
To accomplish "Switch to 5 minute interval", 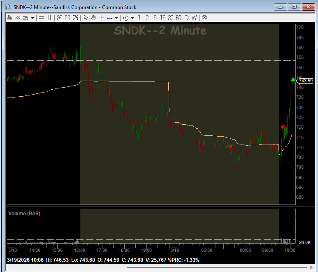I will (155, 18).
